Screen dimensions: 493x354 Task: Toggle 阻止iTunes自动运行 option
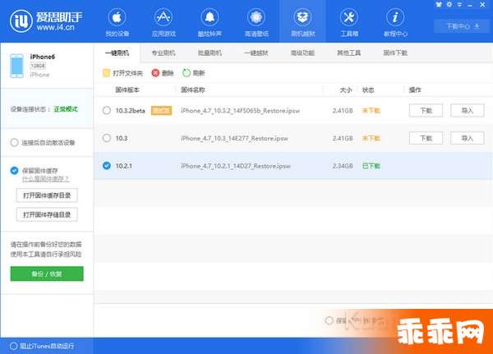(13, 346)
